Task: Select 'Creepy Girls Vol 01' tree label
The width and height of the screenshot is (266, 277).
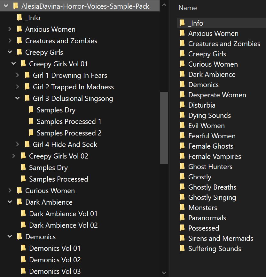Action: (x=58, y=64)
